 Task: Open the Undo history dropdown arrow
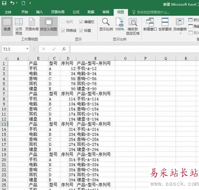(x=17, y=3)
